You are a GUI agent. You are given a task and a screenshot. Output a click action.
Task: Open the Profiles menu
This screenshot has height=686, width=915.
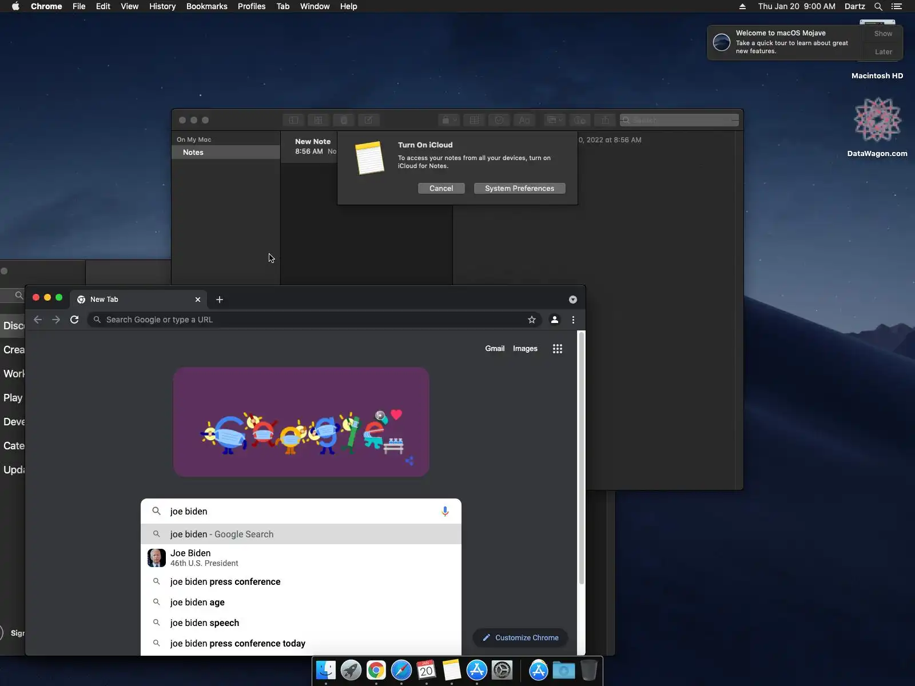coord(252,6)
